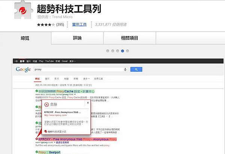The width and height of the screenshot is (225, 154).
Task: Click 提供者:Trend Micro text
Action: pos(55,17)
